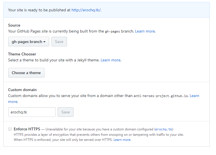Open Learn more link about HTTPS enforcement
216x155 pixels.
(122, 140)
